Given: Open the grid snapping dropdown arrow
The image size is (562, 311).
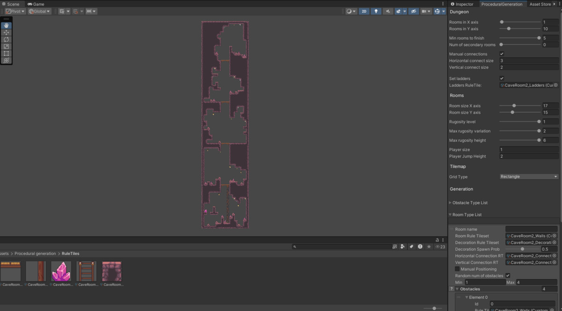Looking at the screenshot, I should pos(68,11).
